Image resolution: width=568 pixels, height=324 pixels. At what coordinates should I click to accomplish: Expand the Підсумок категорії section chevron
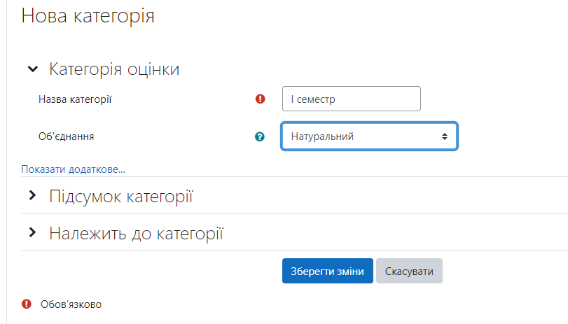(33, 195)
